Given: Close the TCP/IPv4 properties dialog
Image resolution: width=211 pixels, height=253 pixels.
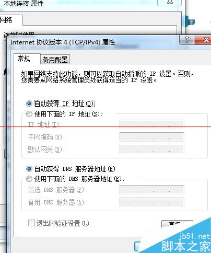Looking at the screenshot, I should (x=203, y=40).
